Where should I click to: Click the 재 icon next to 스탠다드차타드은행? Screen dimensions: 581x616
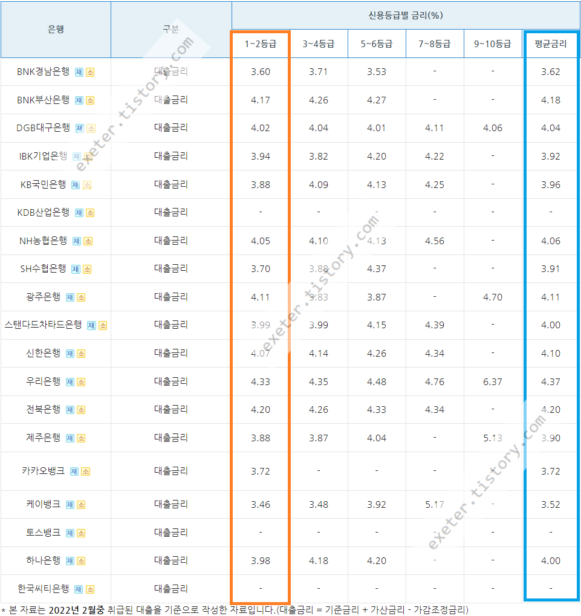coord(91,326)
